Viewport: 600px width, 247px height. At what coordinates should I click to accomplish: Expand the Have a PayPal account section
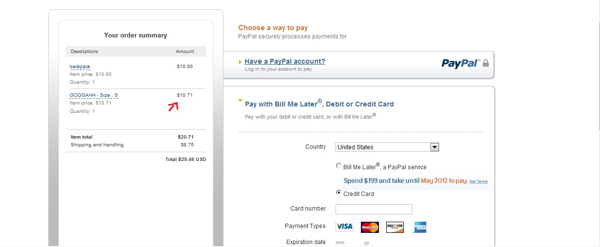click(x=240, y=62)
